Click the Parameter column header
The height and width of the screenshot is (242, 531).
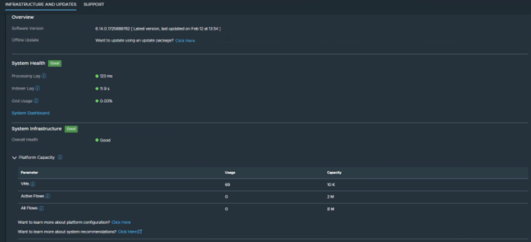[29, 173]
